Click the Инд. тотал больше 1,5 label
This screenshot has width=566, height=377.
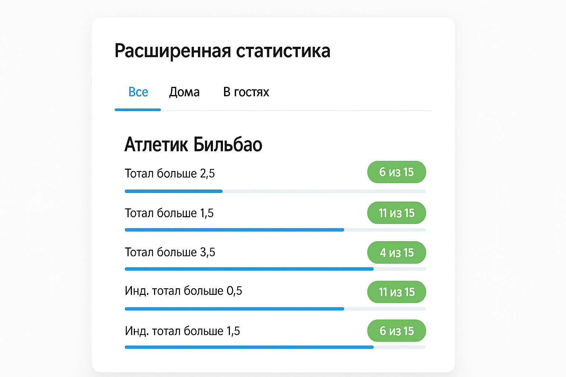coord(182,331)
